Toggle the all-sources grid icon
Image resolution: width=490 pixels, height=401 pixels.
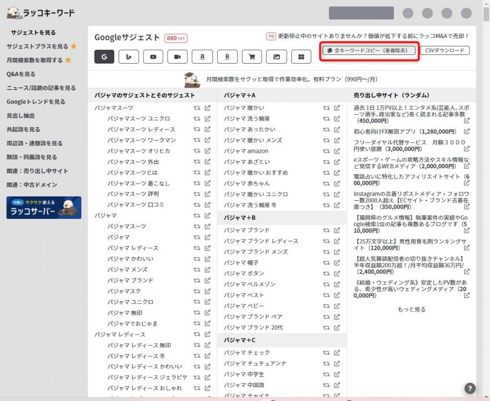[x=302, y=56]
